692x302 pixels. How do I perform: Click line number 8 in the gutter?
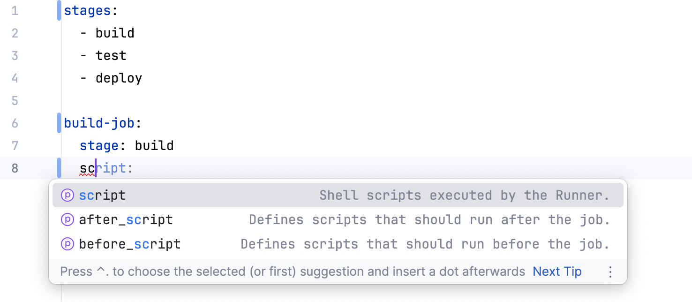pyautogui.click(x=15, y=168)
